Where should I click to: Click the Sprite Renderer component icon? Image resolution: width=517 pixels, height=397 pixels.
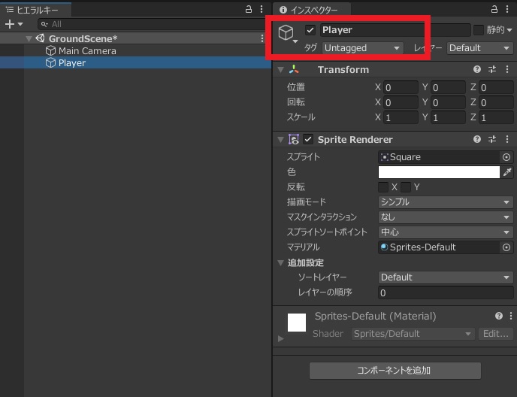tap(294, 139)
